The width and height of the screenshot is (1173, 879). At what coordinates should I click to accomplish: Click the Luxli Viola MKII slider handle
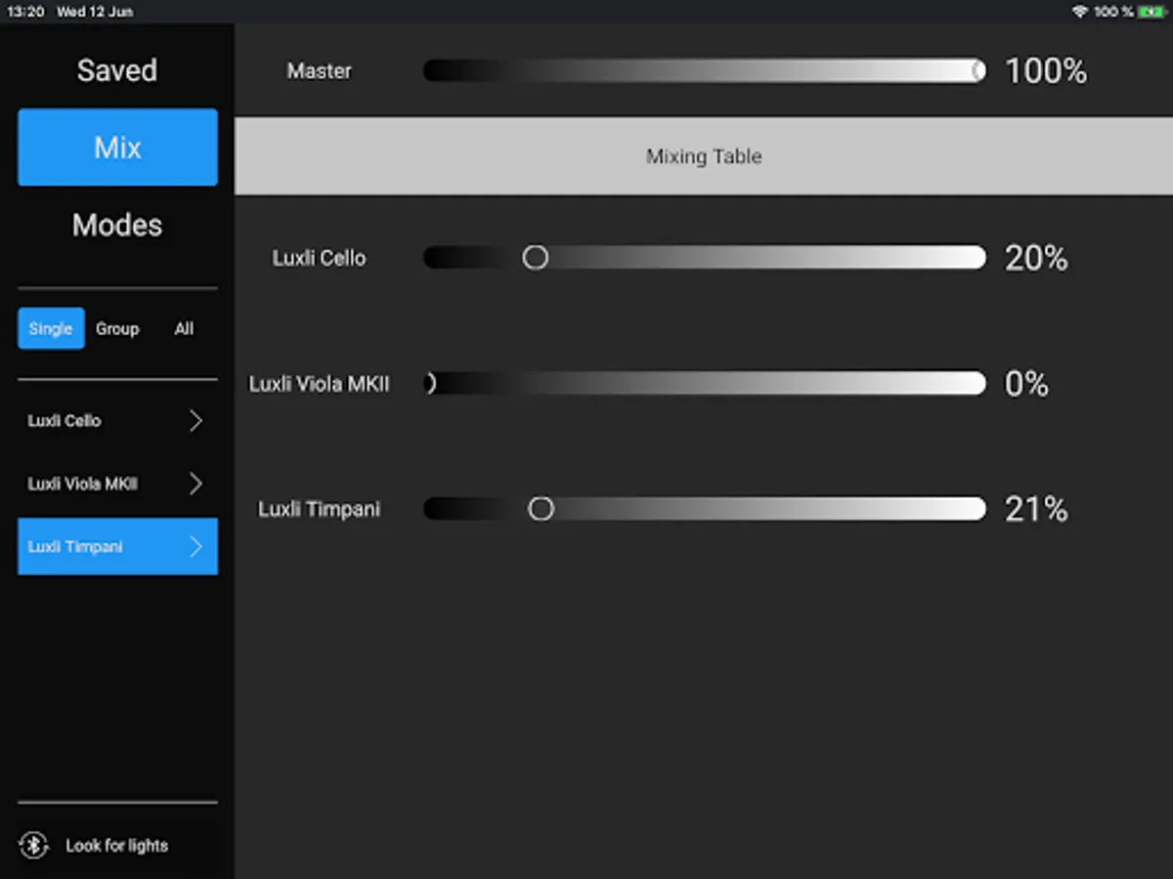click(x=428, y=384)
